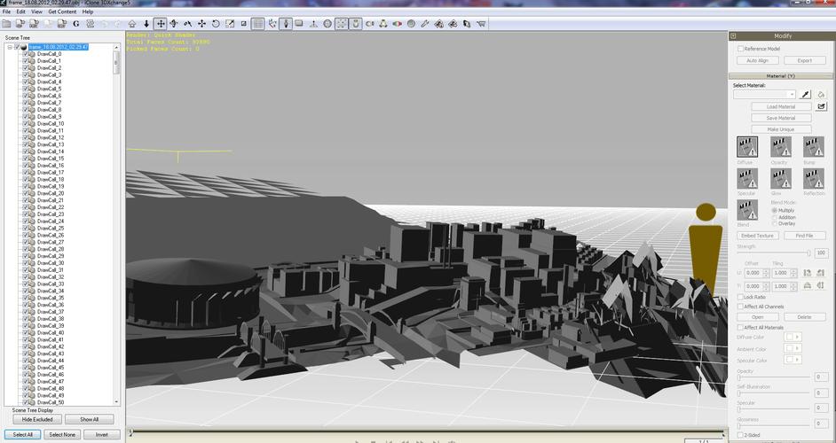The width and height of the screenshot is (836, 443).
Task: Open the Get Content menu
Action: click(x=62, y=12)
